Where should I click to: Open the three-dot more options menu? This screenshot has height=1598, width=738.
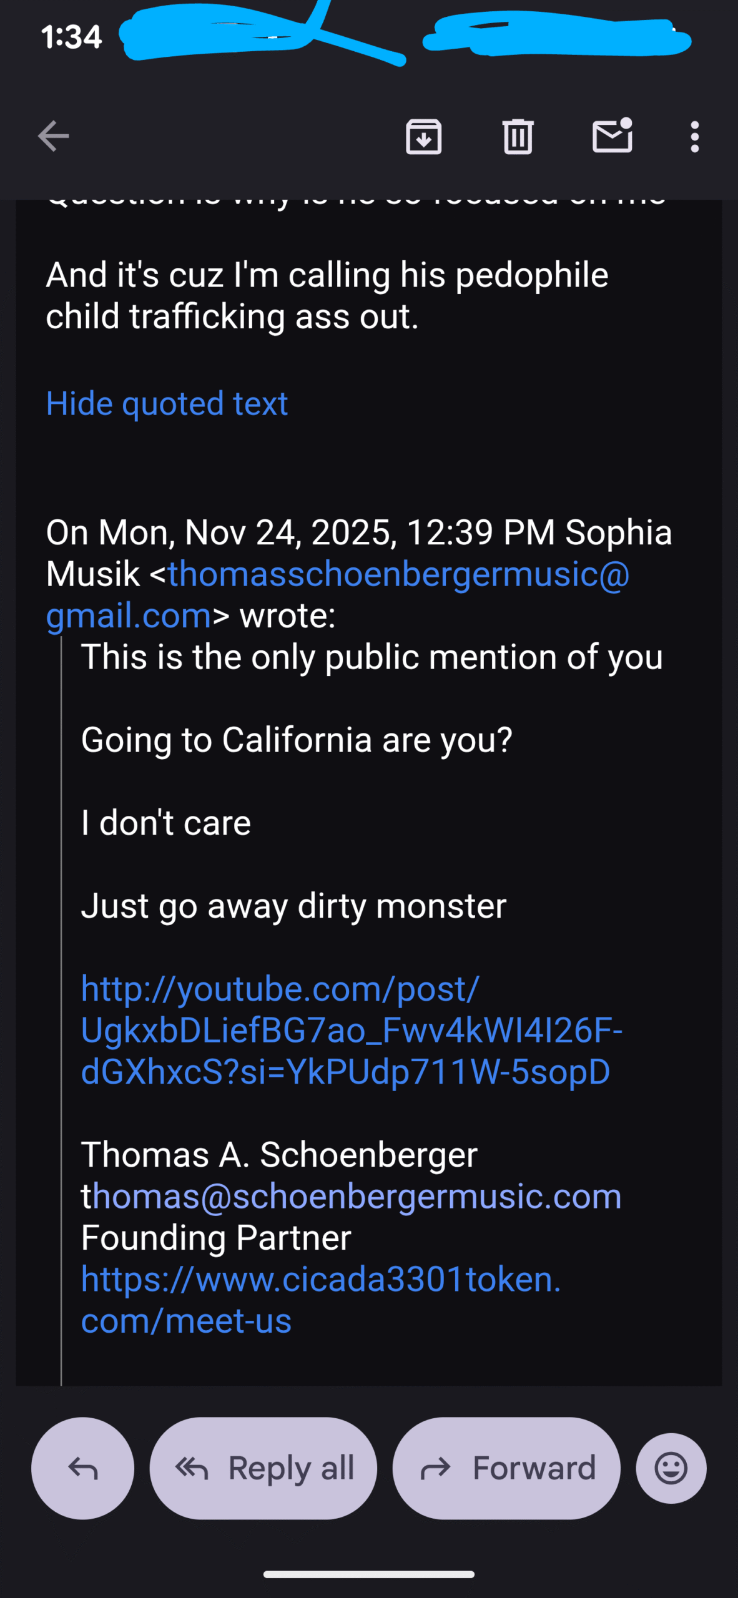click(x=694, y=136)
